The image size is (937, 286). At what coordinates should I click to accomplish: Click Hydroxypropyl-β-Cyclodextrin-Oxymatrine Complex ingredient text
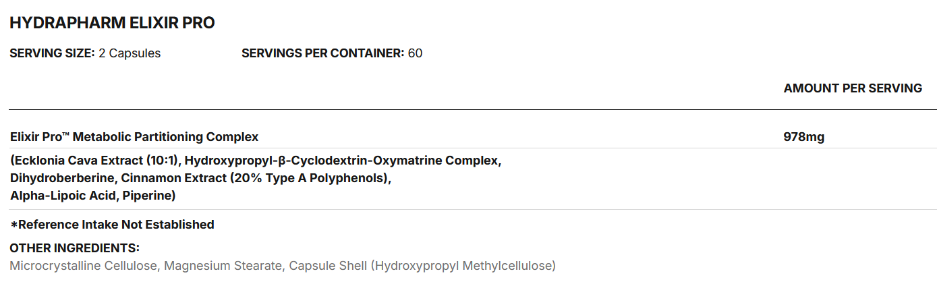(343, 161)
